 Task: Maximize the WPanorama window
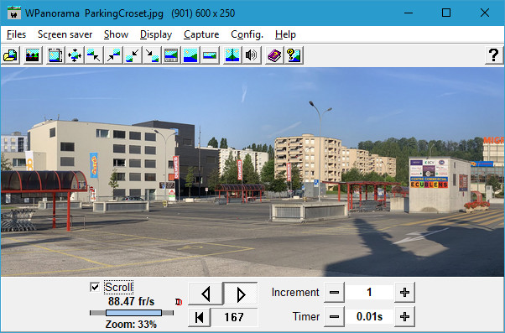click(x=446, y=13)
